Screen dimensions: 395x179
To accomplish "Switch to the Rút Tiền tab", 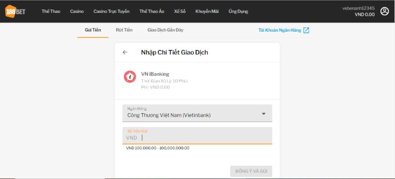I will pos(124,30).
